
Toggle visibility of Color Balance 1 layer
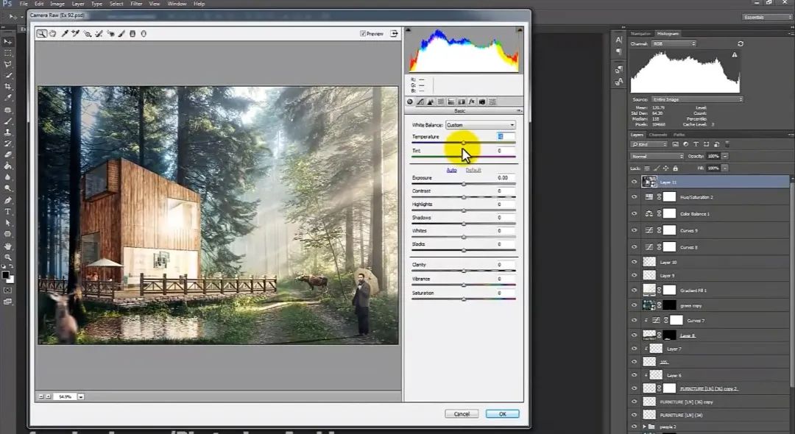[x=635, y=213]
